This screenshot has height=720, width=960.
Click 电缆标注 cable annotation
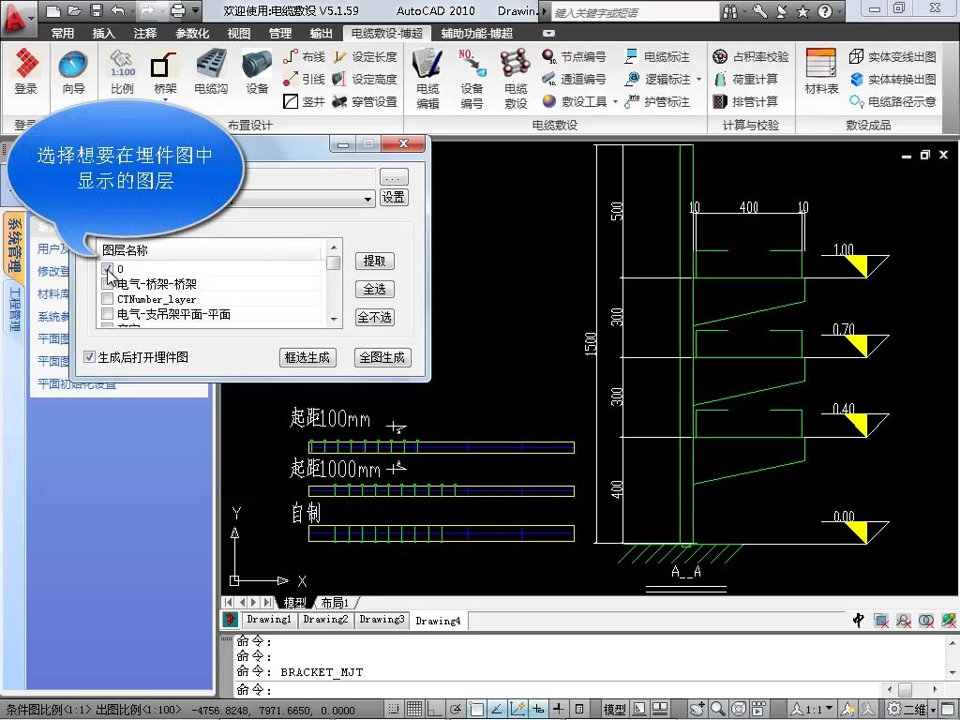point(657,57)
